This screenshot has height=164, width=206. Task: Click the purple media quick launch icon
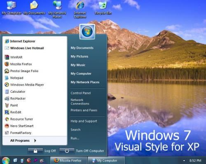35,160
